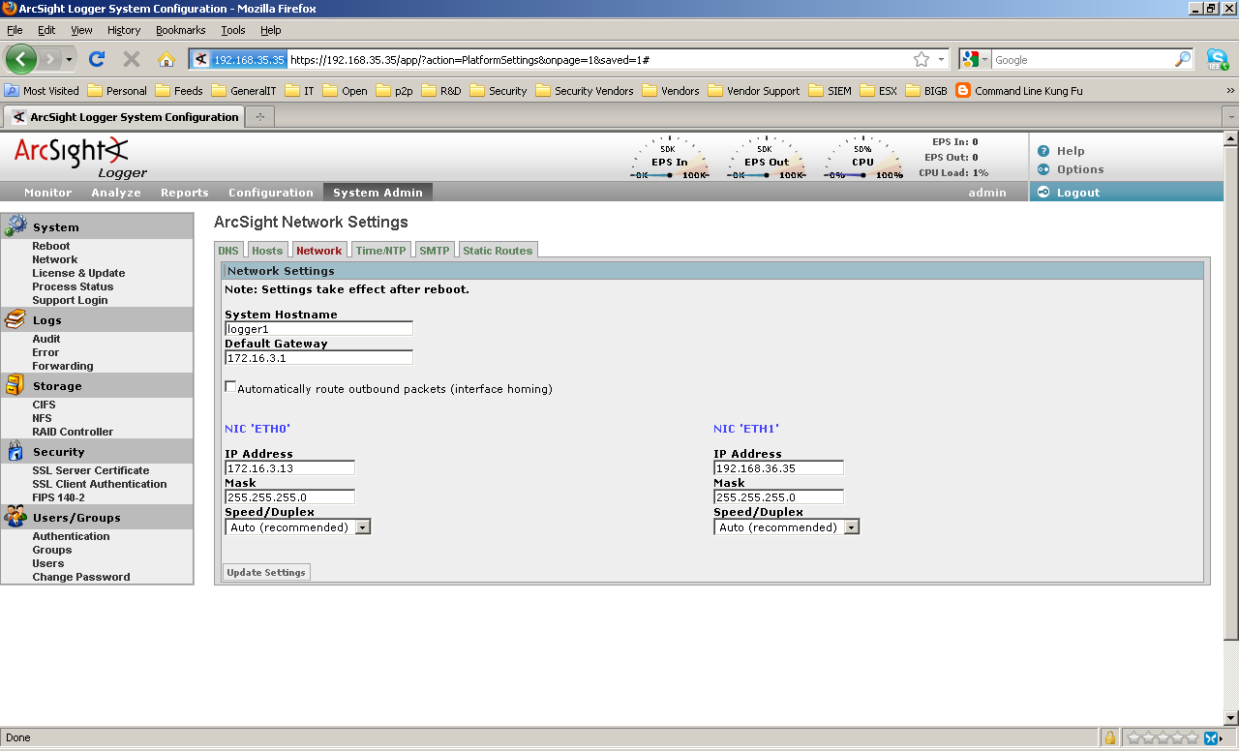Screen dimensions: 1239x751
Task: Open the Monitor navigation tab
Action: tap(48, 192)
